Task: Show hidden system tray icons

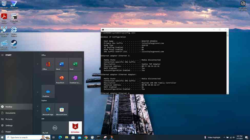Action: click(224, 137)
